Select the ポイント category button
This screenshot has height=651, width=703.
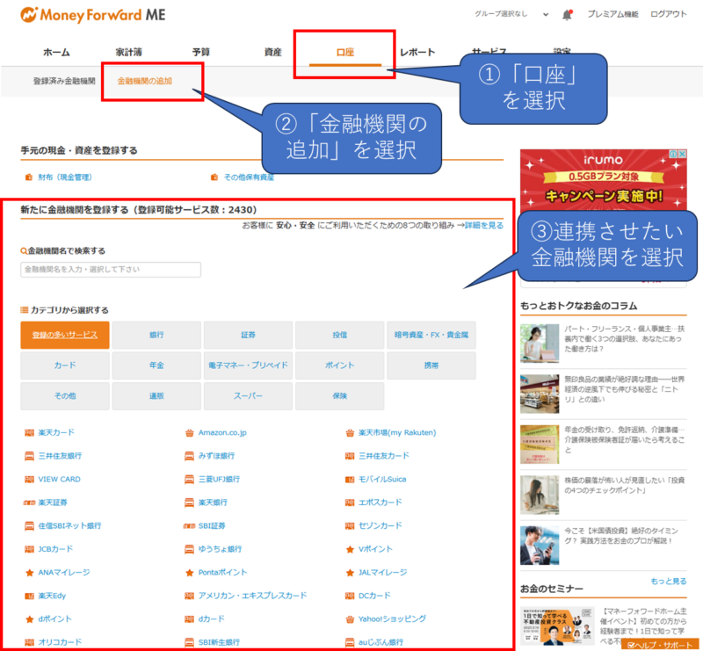(339, 365)
